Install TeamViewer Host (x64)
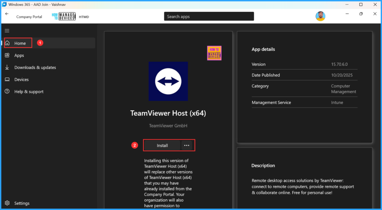Screen dimensions: 382x210 click(162, 146)
